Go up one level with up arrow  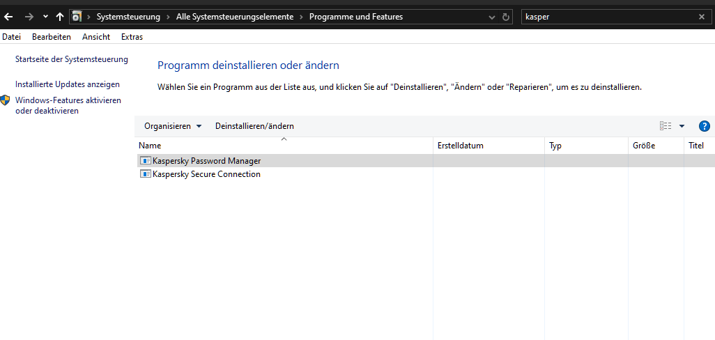click(59, 17)
